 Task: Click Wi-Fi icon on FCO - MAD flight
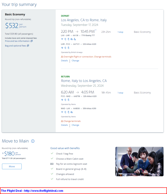(62, 100)
